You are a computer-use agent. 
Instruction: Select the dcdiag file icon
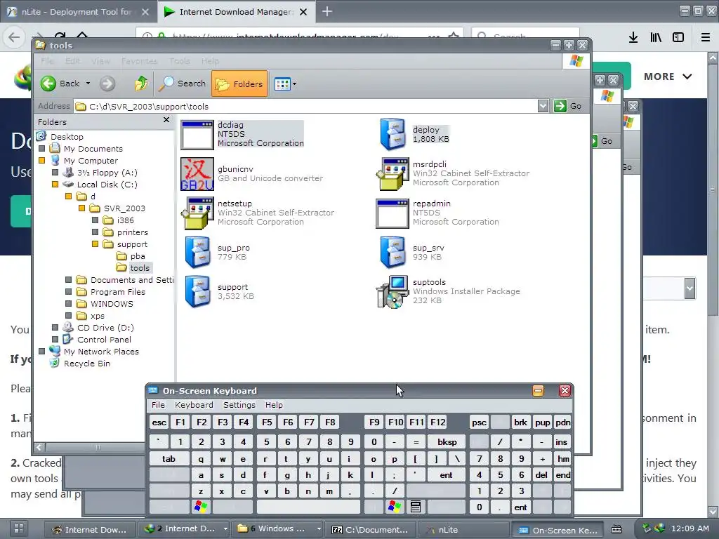197,135
